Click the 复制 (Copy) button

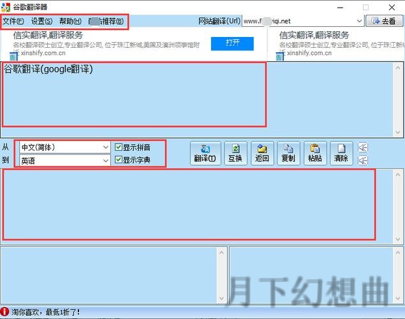[x=288, y=154]
